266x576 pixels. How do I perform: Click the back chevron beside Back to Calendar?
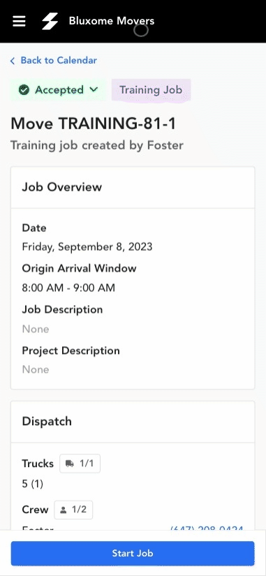click(x=13, y=61)
